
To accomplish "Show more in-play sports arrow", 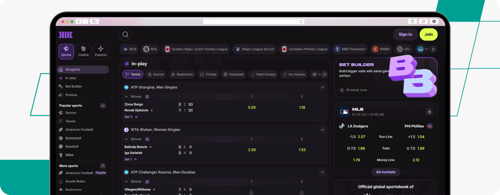I will pos(324,74).
